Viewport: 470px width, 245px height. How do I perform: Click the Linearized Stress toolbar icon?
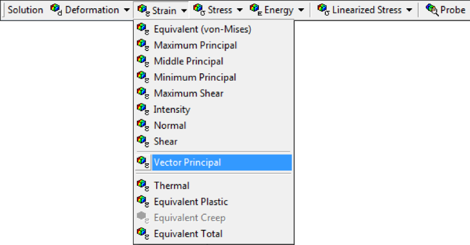pyautogui.click(x=323, y=10)
